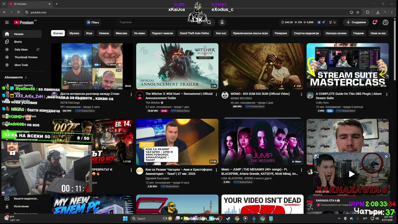Screen dimensions: 398x224
Task: Open the vidIQ trophy achievements icon
Action: point(330,22)
